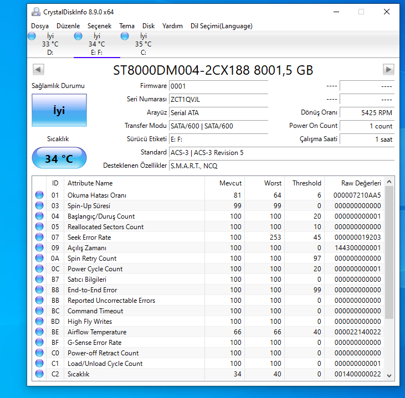Click the Power On Count field 1 count
This screenshot has width=405, height=398.
367,126
